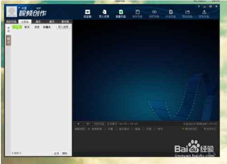Open the 百宝箱 toolbox icon
Image resolution: width=227 pixels, height=164 pixels.
point(87,14)
